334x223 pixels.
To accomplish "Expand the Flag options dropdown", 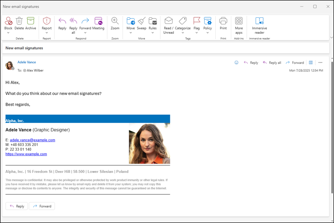I will 197,33.
